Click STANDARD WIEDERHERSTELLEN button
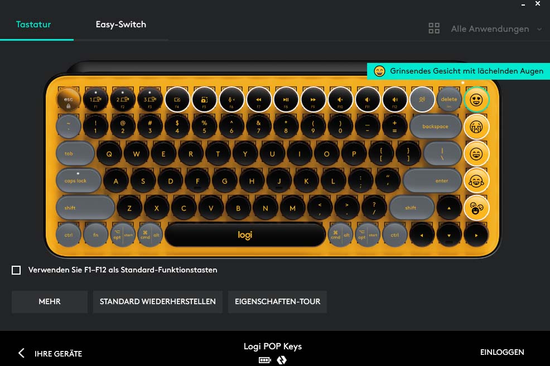The height and width of the screenshot is (366, 550). pyautogui.click(x=157, y=301)
